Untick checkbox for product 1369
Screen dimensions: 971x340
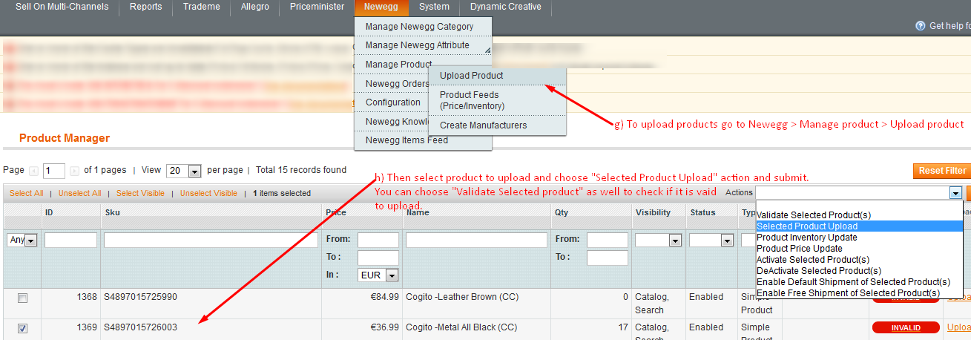click(x=22, y=328)
